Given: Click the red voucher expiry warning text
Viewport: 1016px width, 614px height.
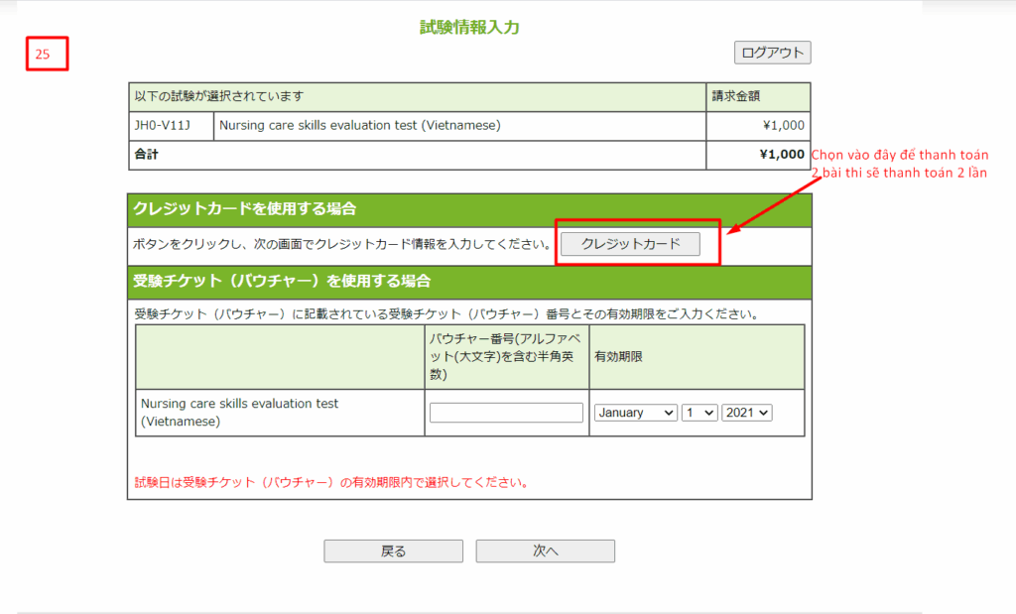Looking at the screenshot, I should click(x=330, y=484).
